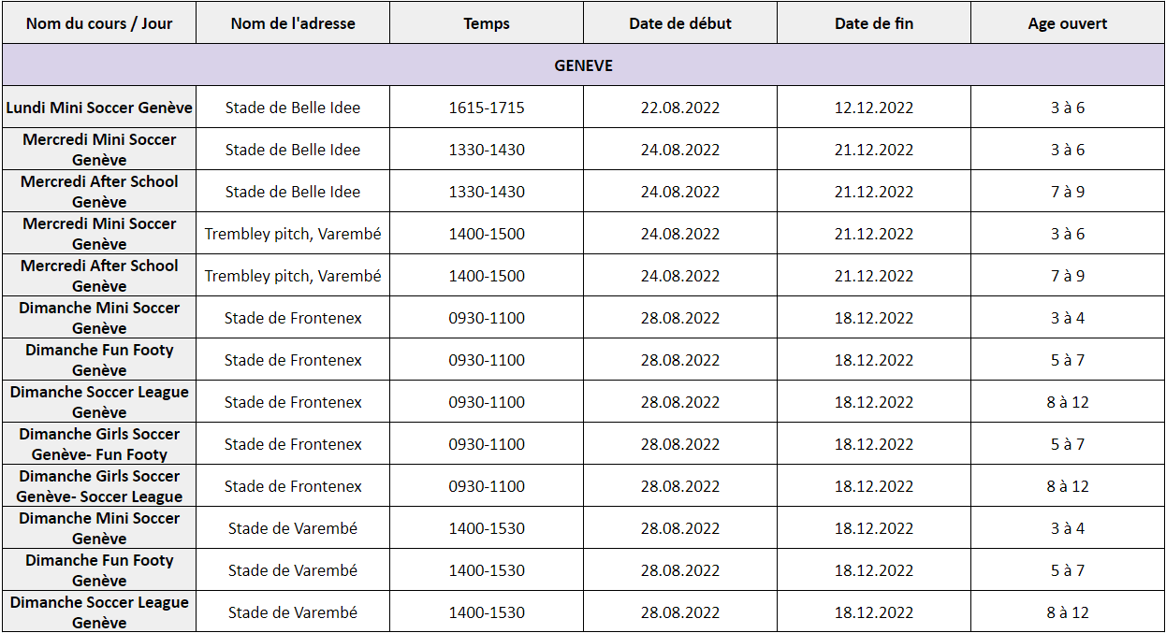Select the first 'Stade de Frontenex' address cell
The image size is (1166, 633).
[293, 318]
